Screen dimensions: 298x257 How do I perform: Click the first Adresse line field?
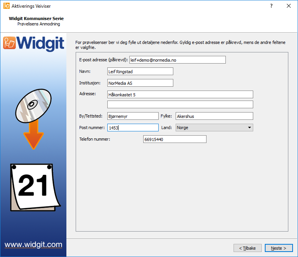click(x=180, y=95)
